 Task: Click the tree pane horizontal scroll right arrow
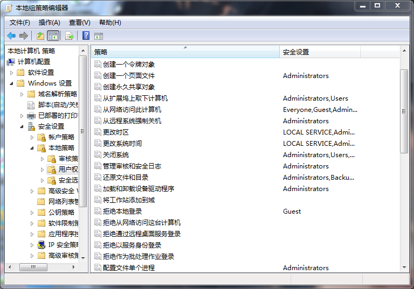click(74, 267)
